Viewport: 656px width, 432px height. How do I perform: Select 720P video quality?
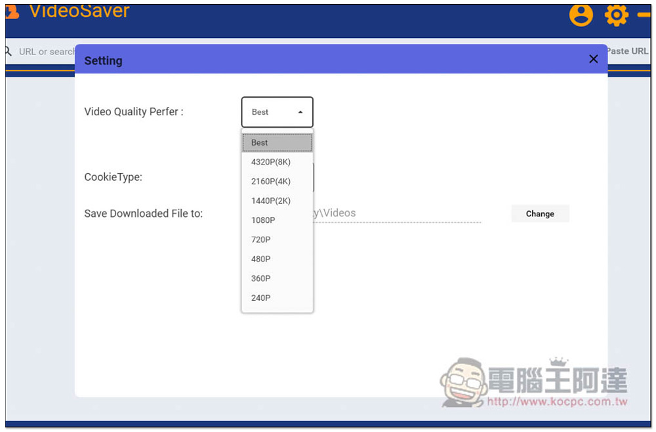tap(277, 240)
